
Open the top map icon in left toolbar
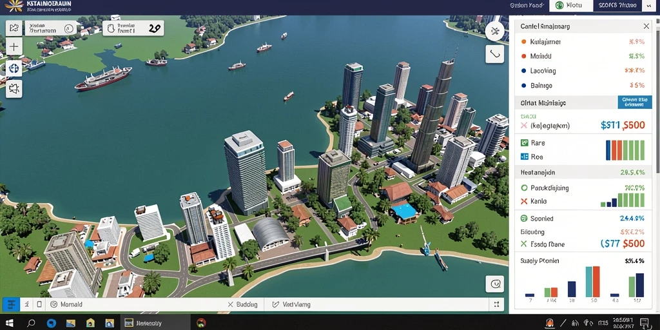14,28
